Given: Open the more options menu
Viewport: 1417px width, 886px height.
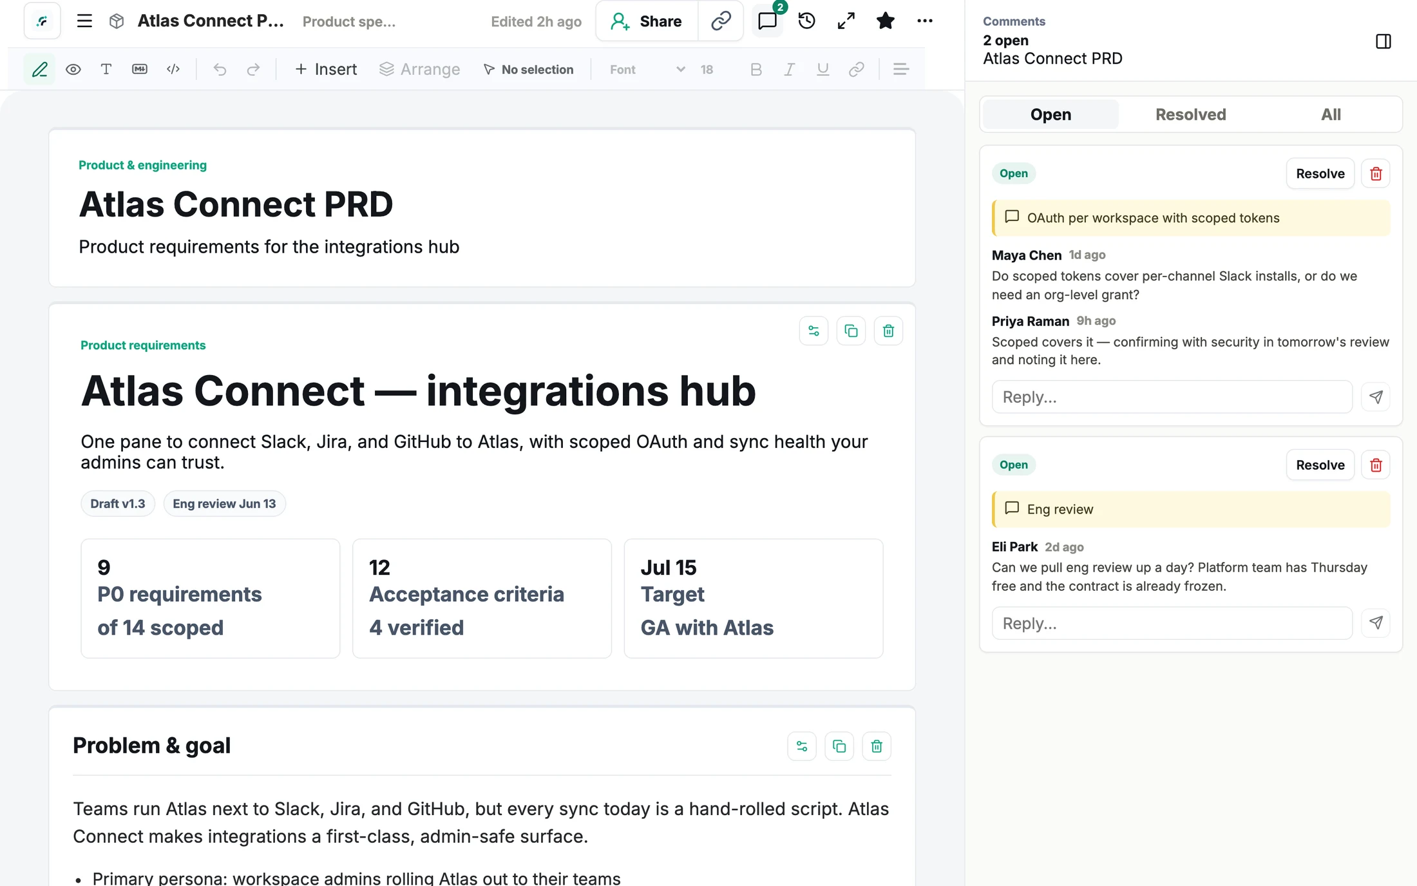Looking at the screenshot, I should 925,21.
